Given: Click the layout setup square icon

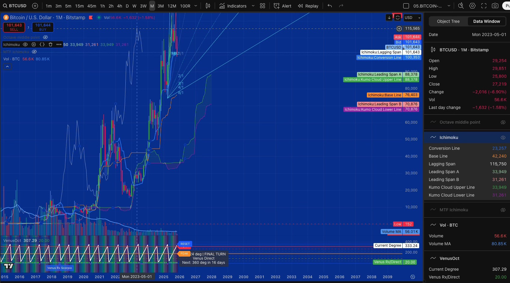Looking at the screenshot, I should [406, 6].
